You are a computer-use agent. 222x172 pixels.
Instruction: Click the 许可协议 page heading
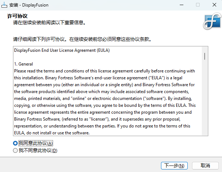tap(17, 16)
